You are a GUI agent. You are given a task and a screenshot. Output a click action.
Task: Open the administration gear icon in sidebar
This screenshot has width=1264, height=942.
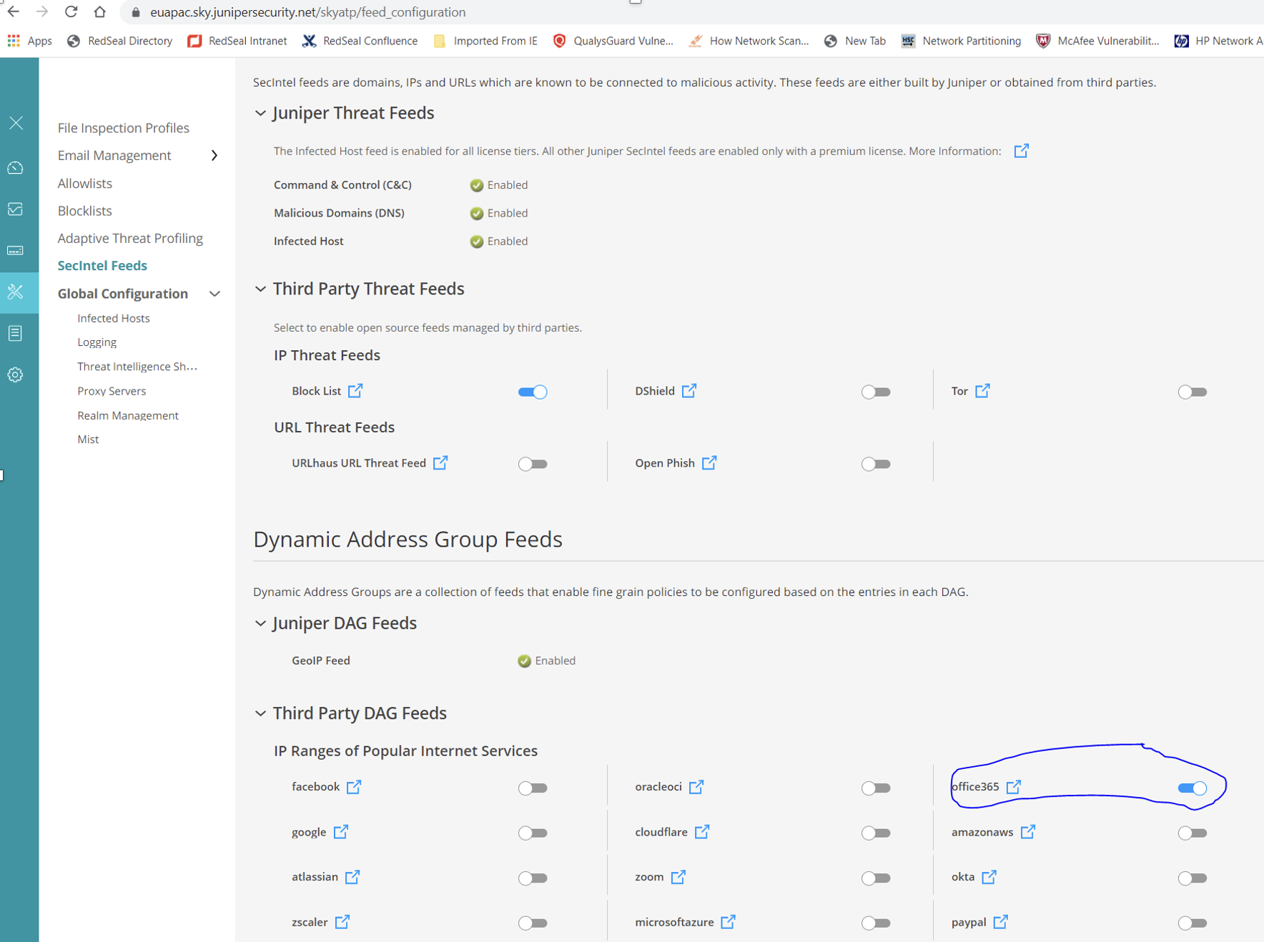tap(16, 375)
